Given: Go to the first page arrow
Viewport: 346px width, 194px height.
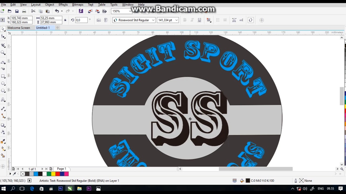Looking at the screenshot, I should (18, 169).
